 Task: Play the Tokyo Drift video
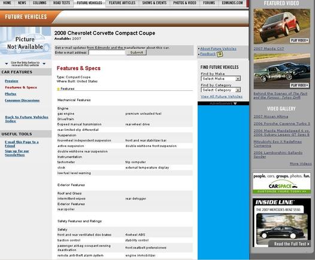(299, 85)
